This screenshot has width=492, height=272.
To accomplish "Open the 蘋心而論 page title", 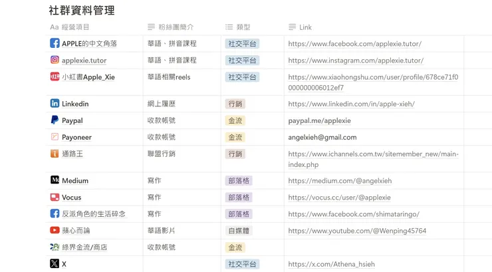I will tap(76, 231).
